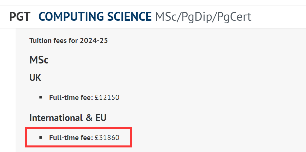Click the word International in the heading

coord(56,118)
